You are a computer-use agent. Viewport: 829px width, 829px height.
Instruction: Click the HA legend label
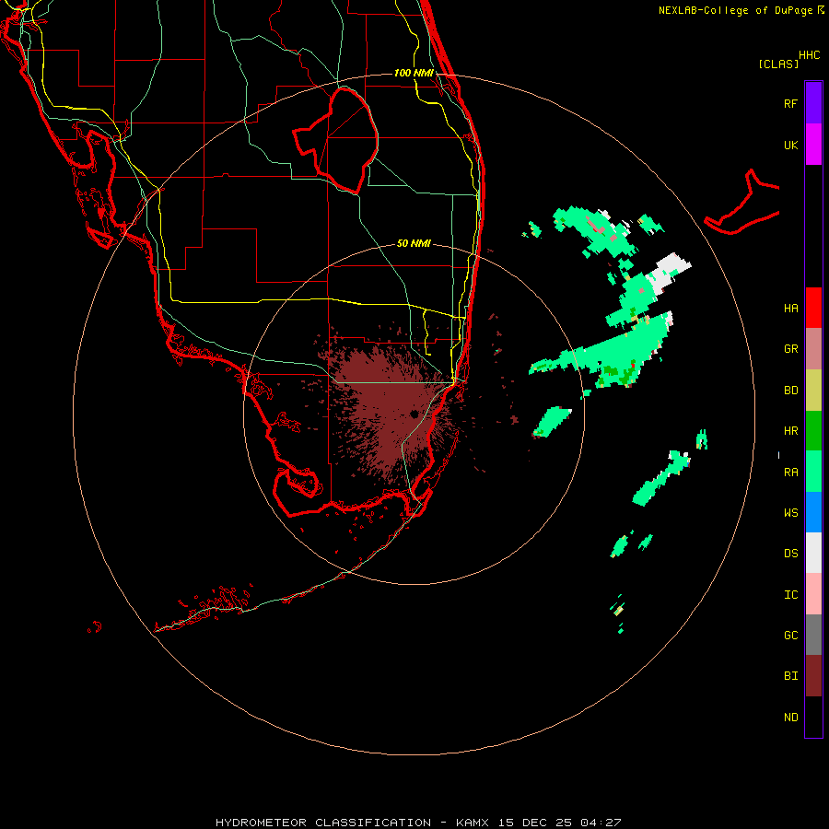790,309
